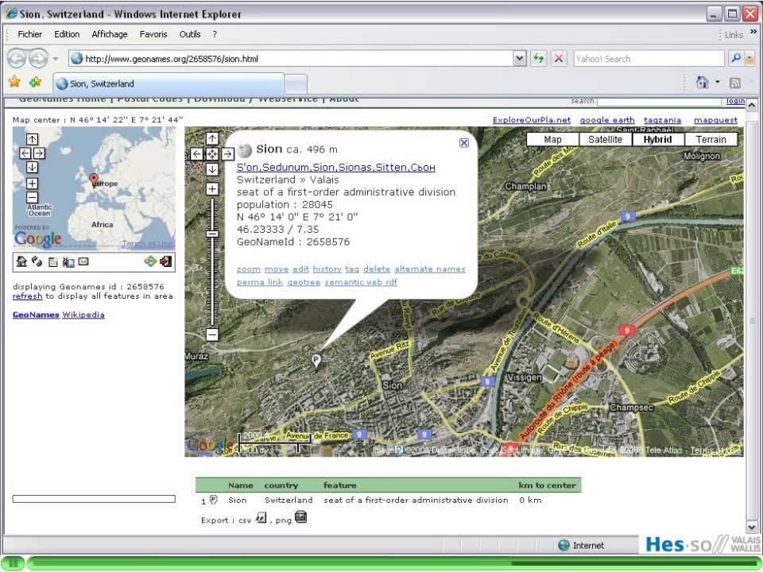Pan the mini overview map up
This screenshot has width=763, height=572.
[x=32, y=140]
